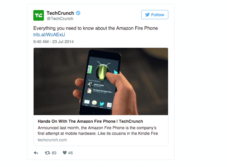Image resolution: width=227 pixels, height=167 pixels.
Task: Click the like count 46
Action: coord(70,153)
